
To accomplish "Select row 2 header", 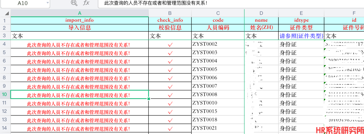I will (5, 28).
